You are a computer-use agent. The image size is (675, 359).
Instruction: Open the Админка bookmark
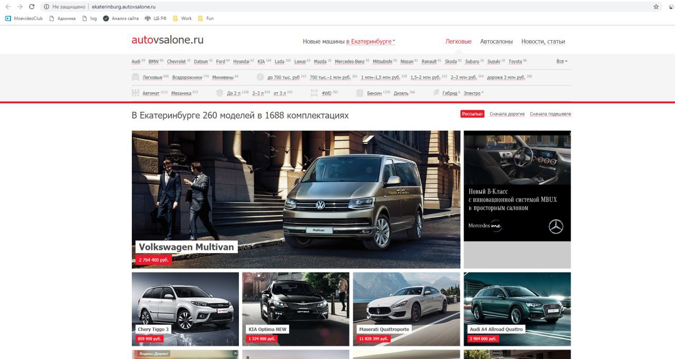[x=62, y=18]
